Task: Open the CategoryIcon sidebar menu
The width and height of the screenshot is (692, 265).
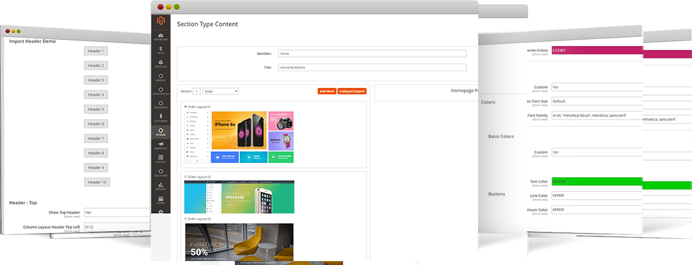Action: (161, 91)
